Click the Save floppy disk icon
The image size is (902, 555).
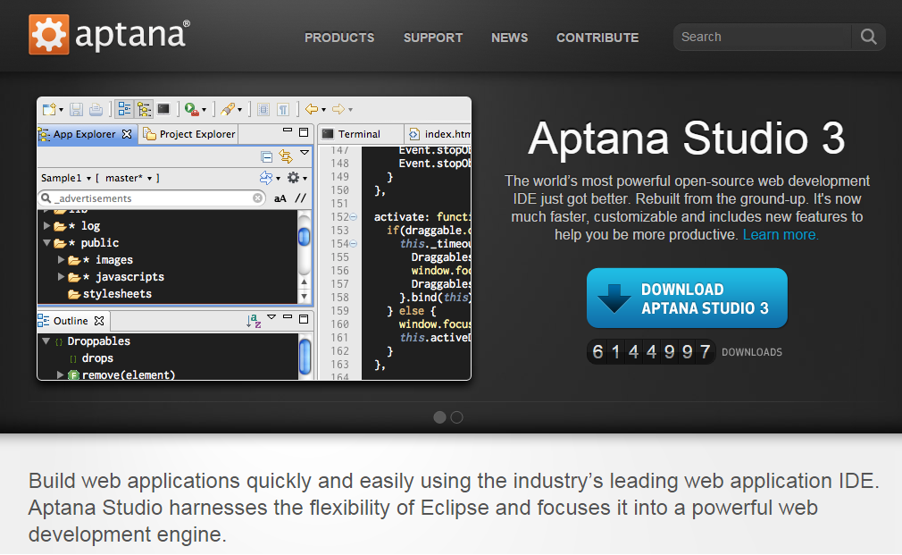tap(77, 109)
